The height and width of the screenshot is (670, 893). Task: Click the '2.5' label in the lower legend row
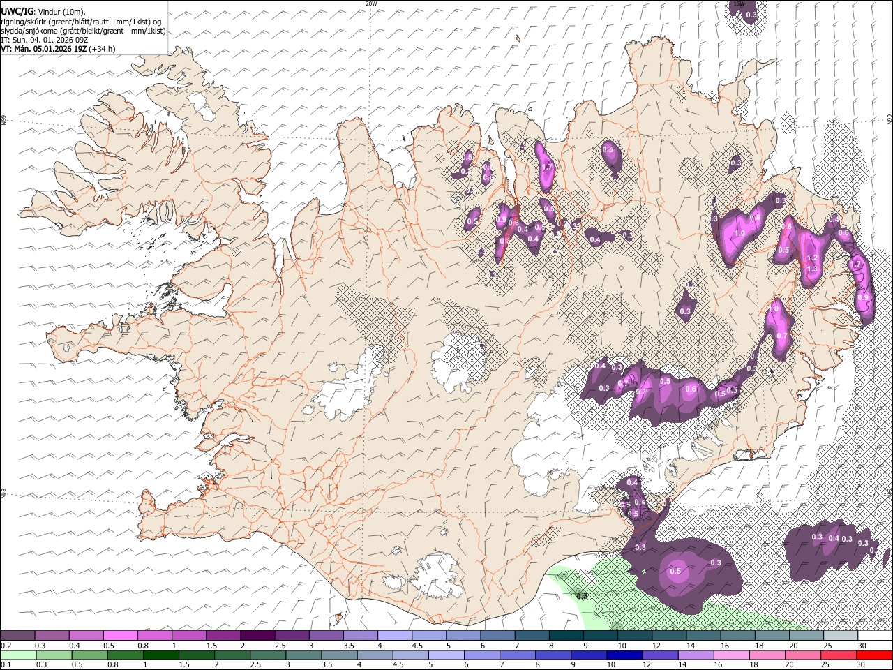coord(255,664)
